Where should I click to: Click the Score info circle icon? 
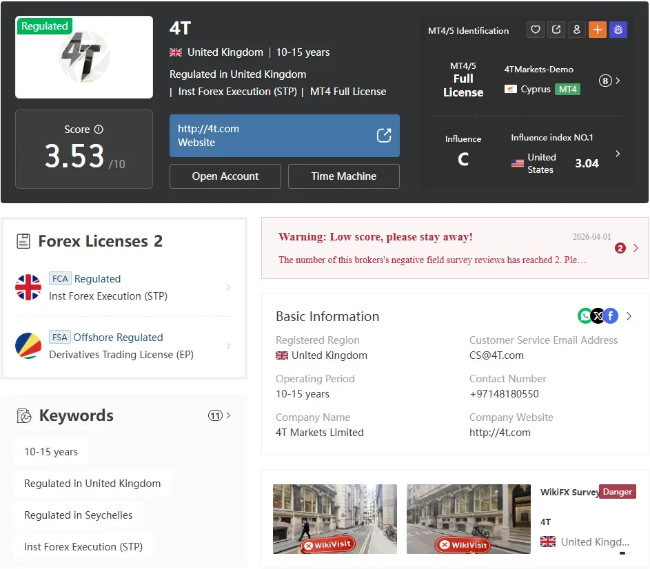point(99,130)
